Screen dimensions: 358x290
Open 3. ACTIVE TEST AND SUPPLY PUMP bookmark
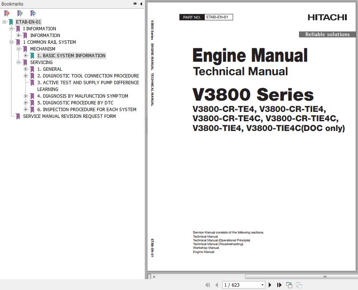click(x=88, y=86)
